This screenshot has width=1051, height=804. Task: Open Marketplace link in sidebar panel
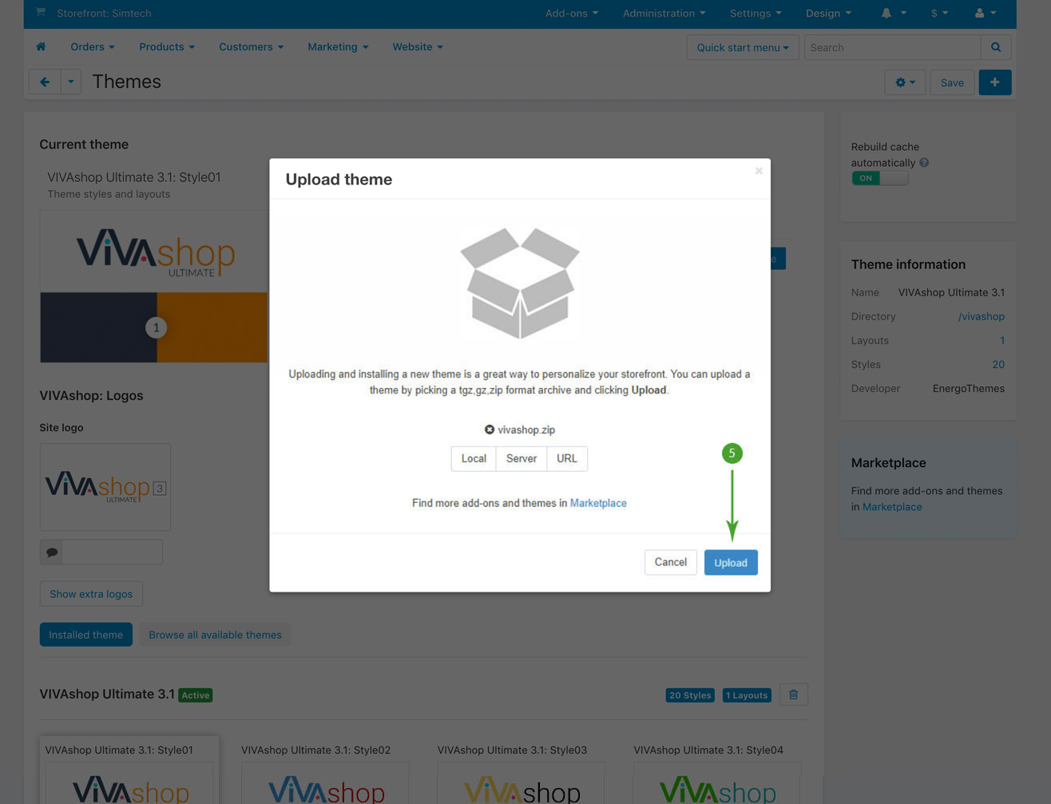click(x=892, y=507)
